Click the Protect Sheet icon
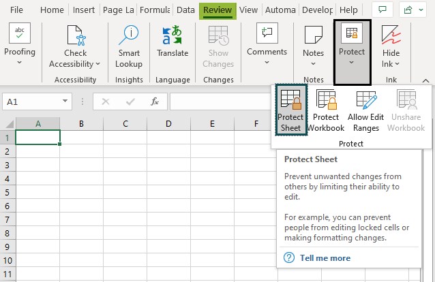 (x=290, y=99)
